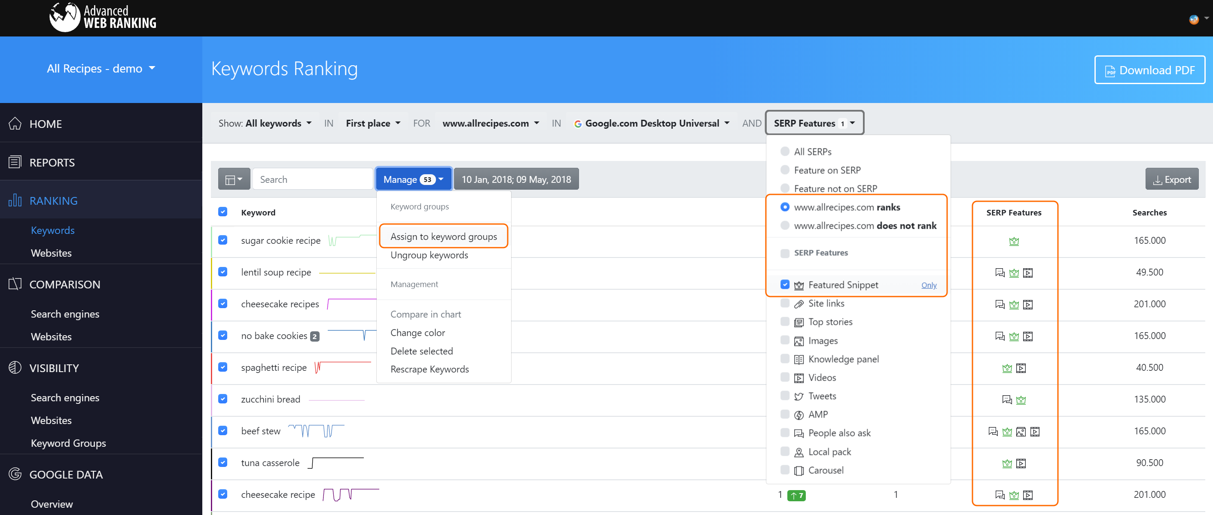The width and height of the screenshot is (1213, 515).
Task: Collapse the SERP Features filter dropdown
Action: tap(815, 123)
